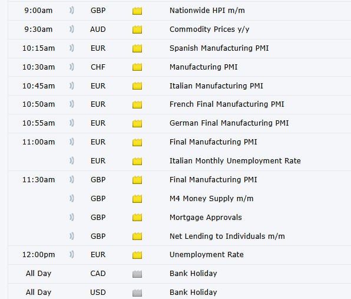
Task: Click the sound alert icon for Mortgage Approvals
Action: click(71, 217)
